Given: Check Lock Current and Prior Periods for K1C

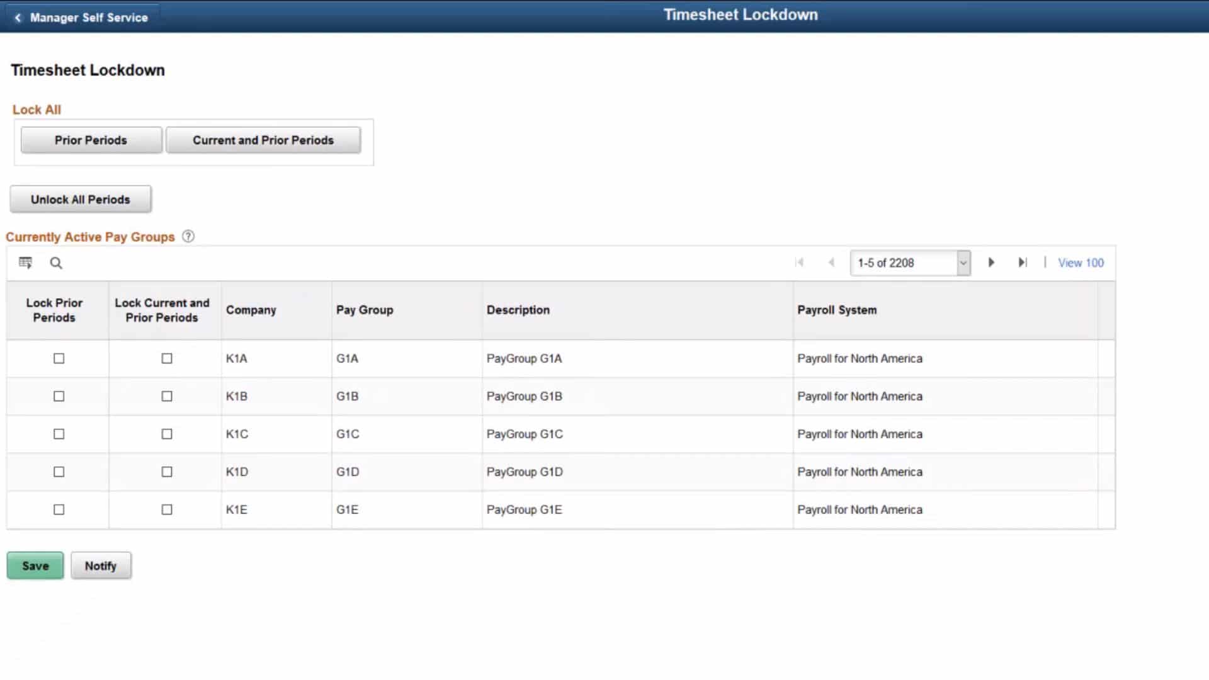Looking at the screenshot, I should [167, 434].
